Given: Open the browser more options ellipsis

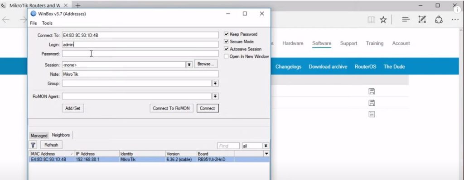Looking at the screenshot, I should [455, 20].
